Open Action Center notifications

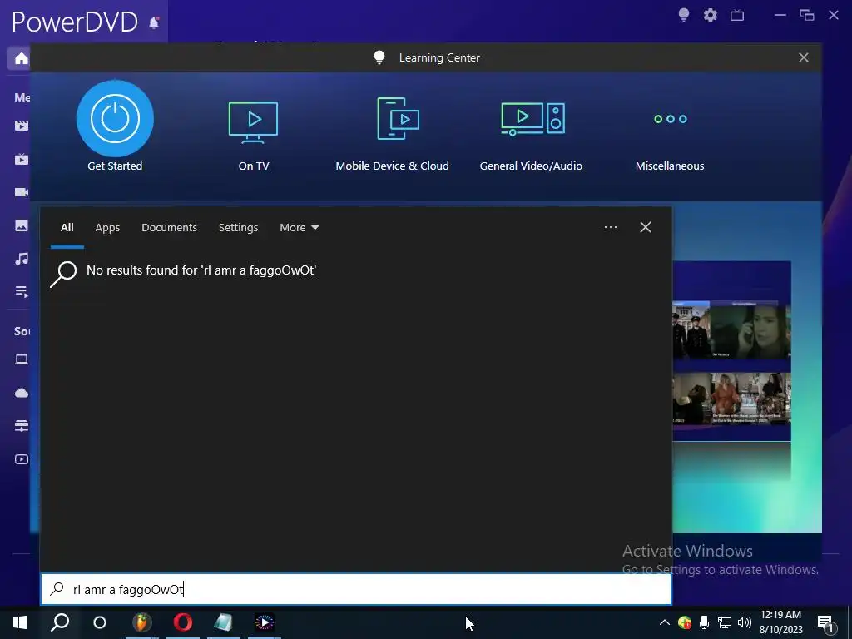coord(825,622)
